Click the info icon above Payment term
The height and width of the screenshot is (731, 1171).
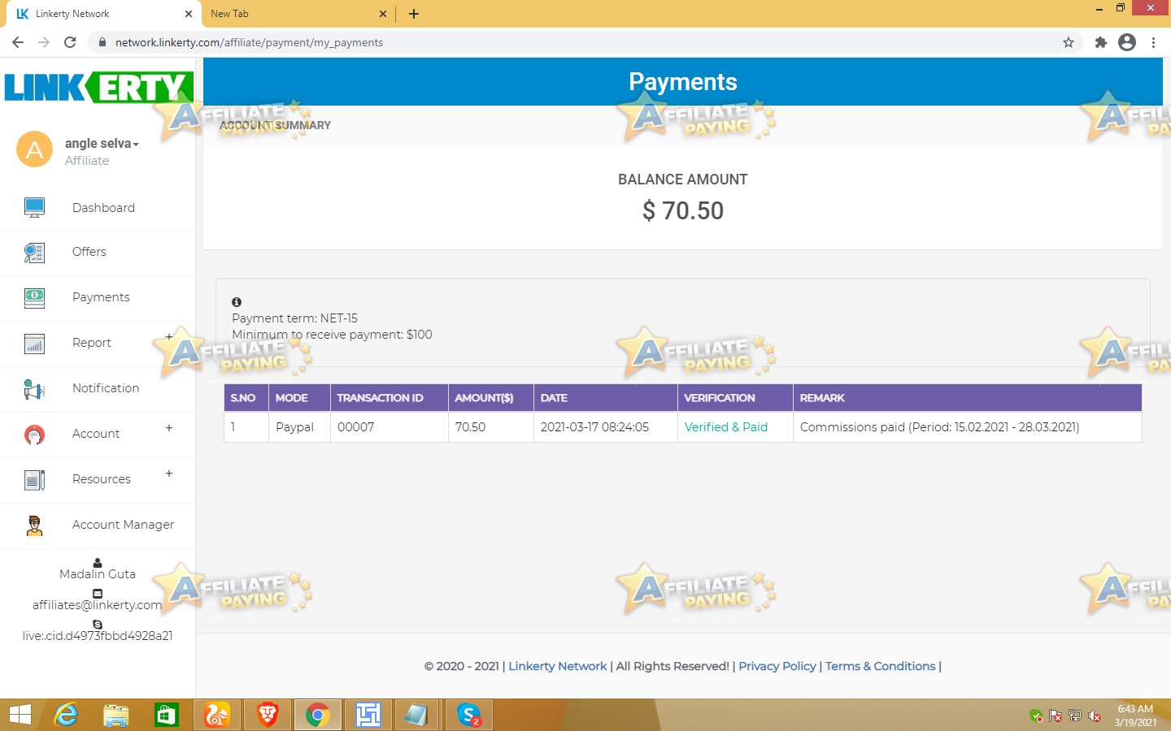click(x=237, y=302)
